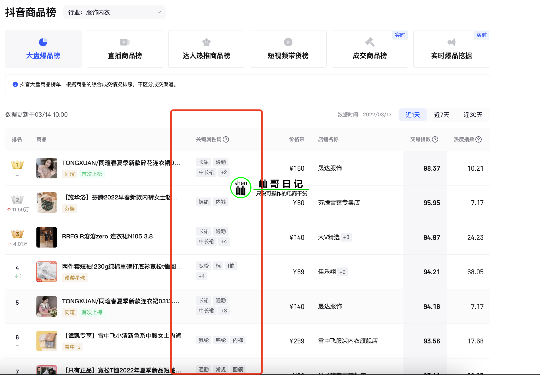Open the 芬腾 内裤 product thumbnail
This screenshot has width=540, height=375.
pyautogui.click(x=47, y=203)
